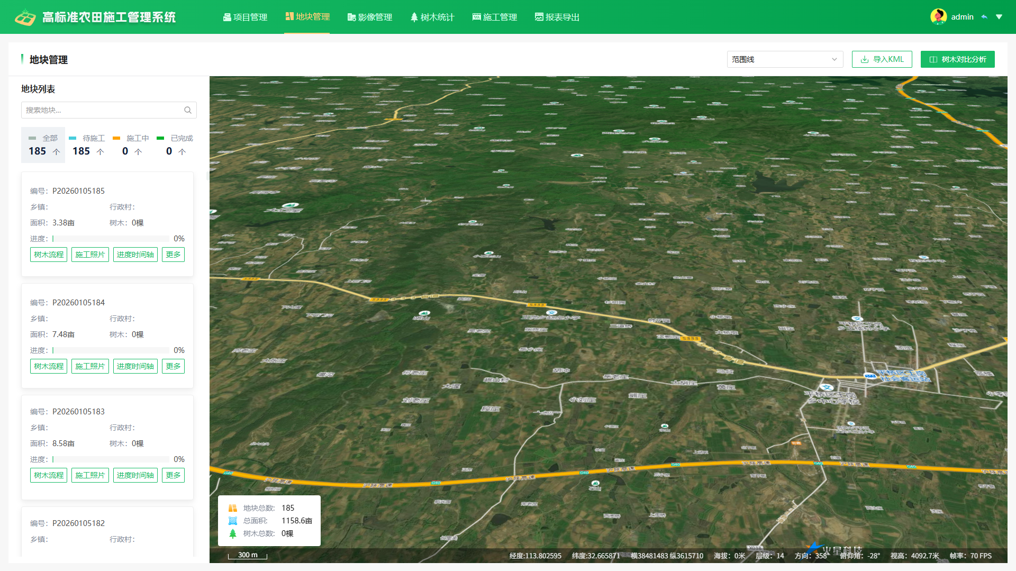Click 更多 on plot P20260105184

(x=173, y=366)
